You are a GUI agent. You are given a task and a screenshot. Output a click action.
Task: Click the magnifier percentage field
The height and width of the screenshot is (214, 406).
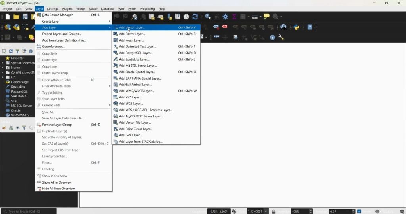[x=300, y=211]
